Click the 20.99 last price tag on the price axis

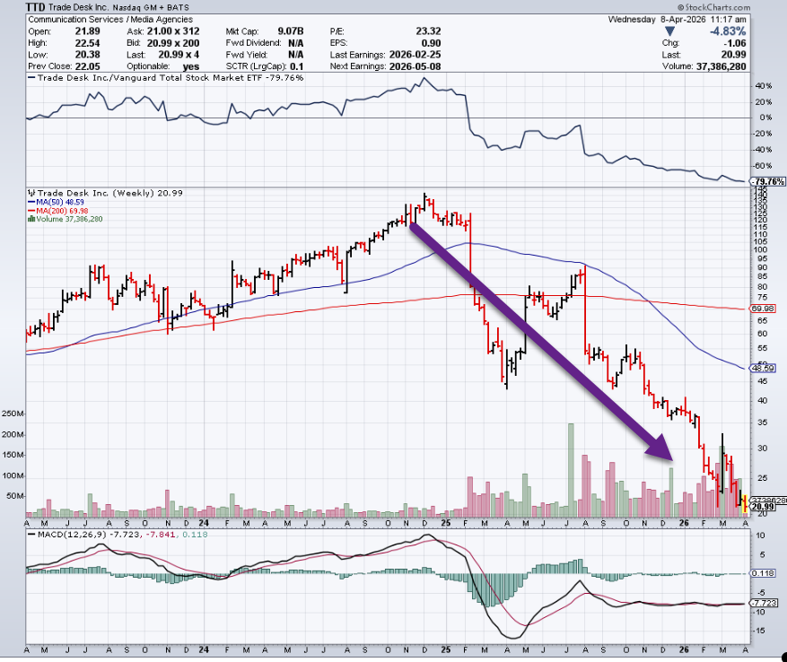tap(763, 508)
